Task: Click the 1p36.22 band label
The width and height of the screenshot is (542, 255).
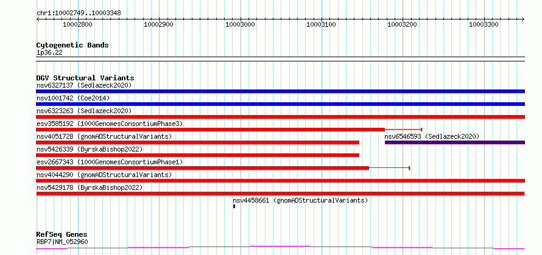Action: (x=49, y=53)
